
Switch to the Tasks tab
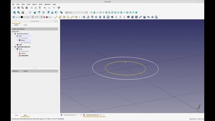(x=25, y=25)
